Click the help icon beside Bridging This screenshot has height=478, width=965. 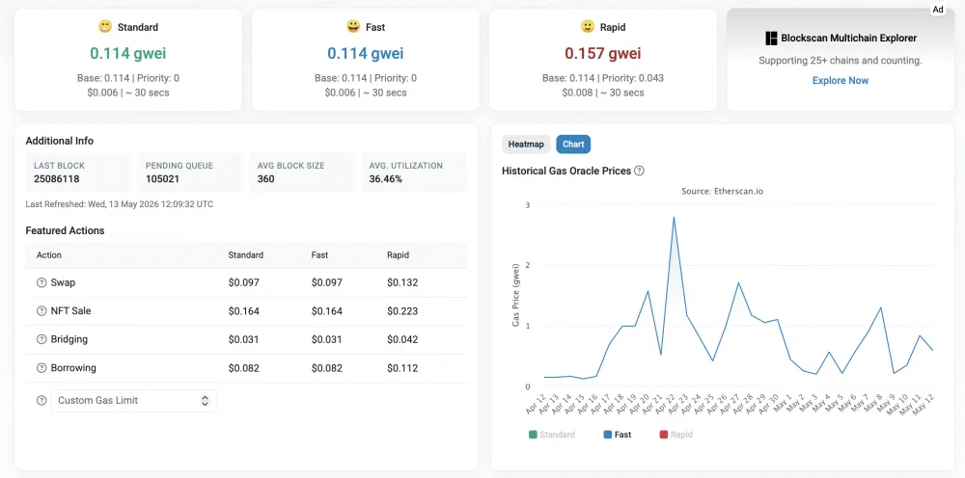point(41,339)
